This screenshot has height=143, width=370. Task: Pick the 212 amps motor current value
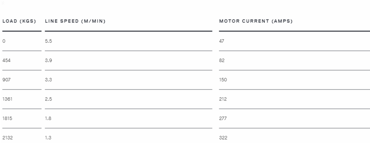click(223, 99)
